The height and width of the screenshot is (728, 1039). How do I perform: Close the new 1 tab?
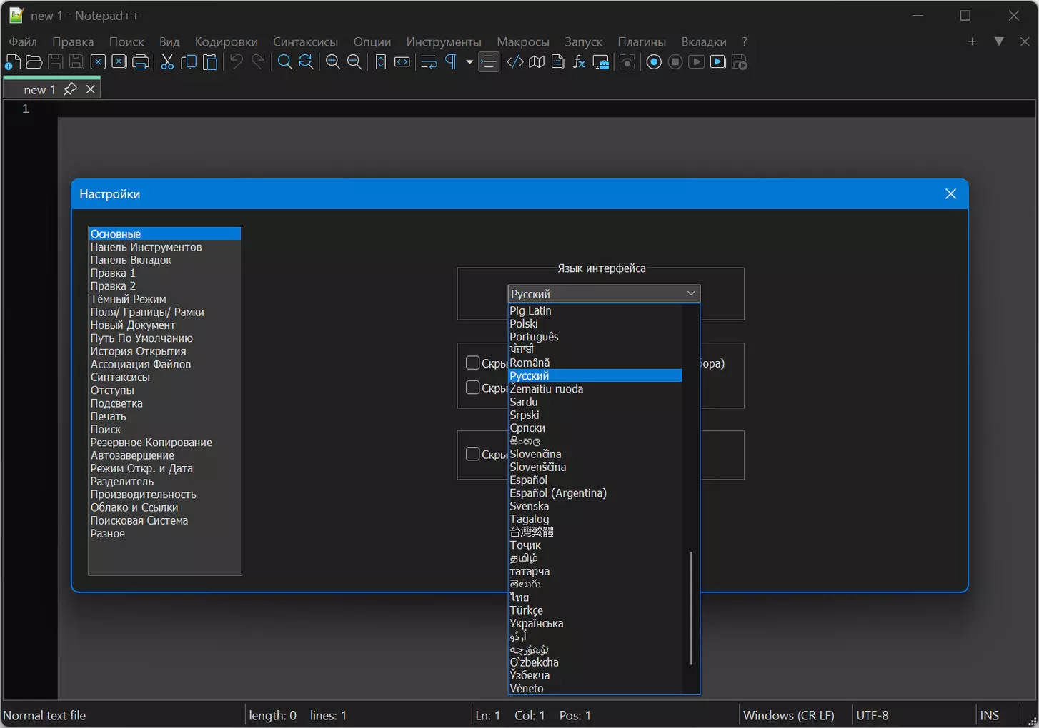[91, 89]
